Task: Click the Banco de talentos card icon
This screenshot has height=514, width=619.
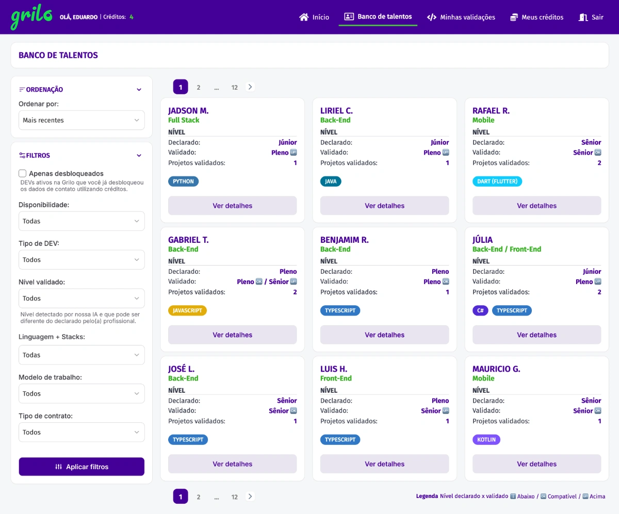Action: coord(349,16)
